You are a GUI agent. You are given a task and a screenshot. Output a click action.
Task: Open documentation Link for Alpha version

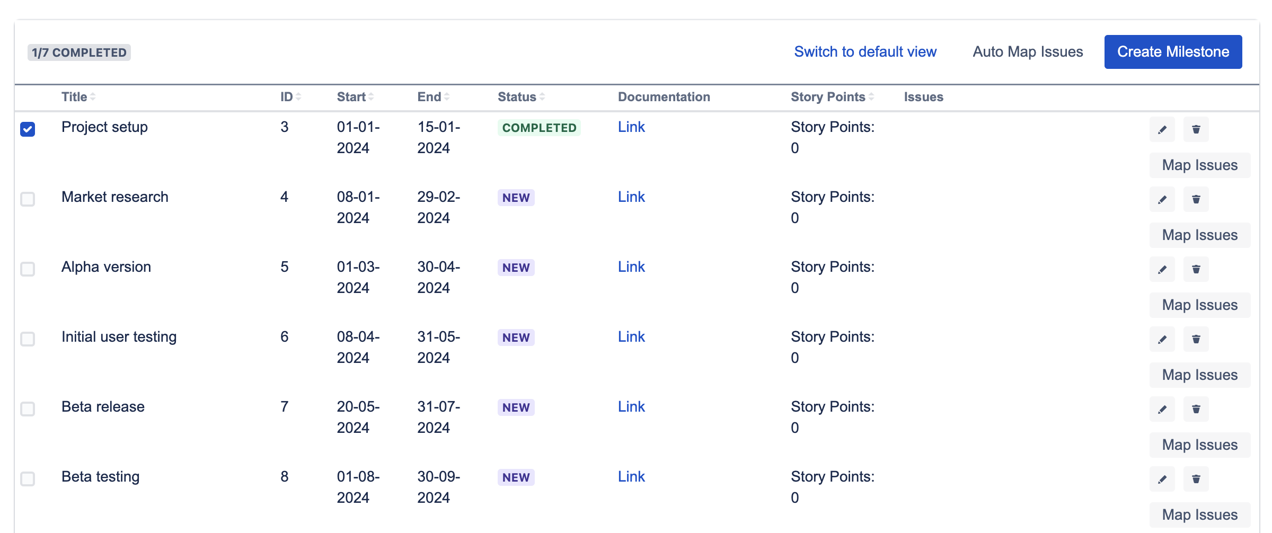click(631, 266)
